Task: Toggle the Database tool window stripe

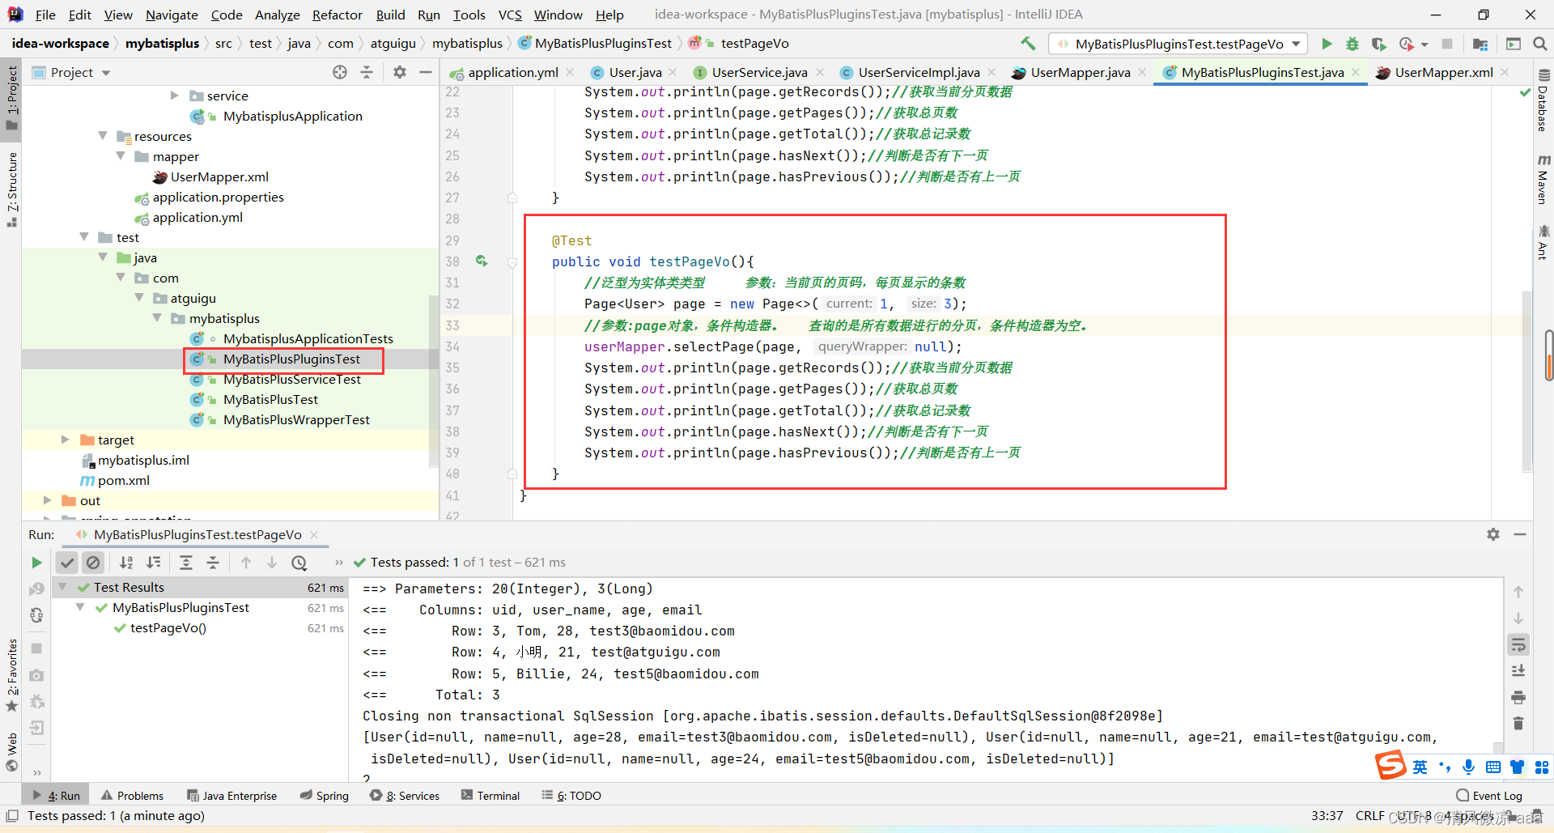Action: tap(1543, 101)
